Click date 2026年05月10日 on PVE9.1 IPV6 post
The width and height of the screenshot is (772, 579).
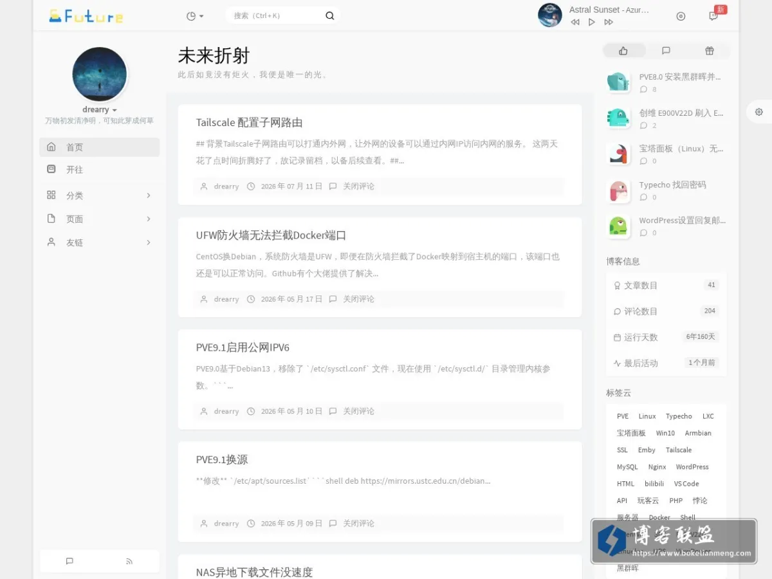[291, 411]
